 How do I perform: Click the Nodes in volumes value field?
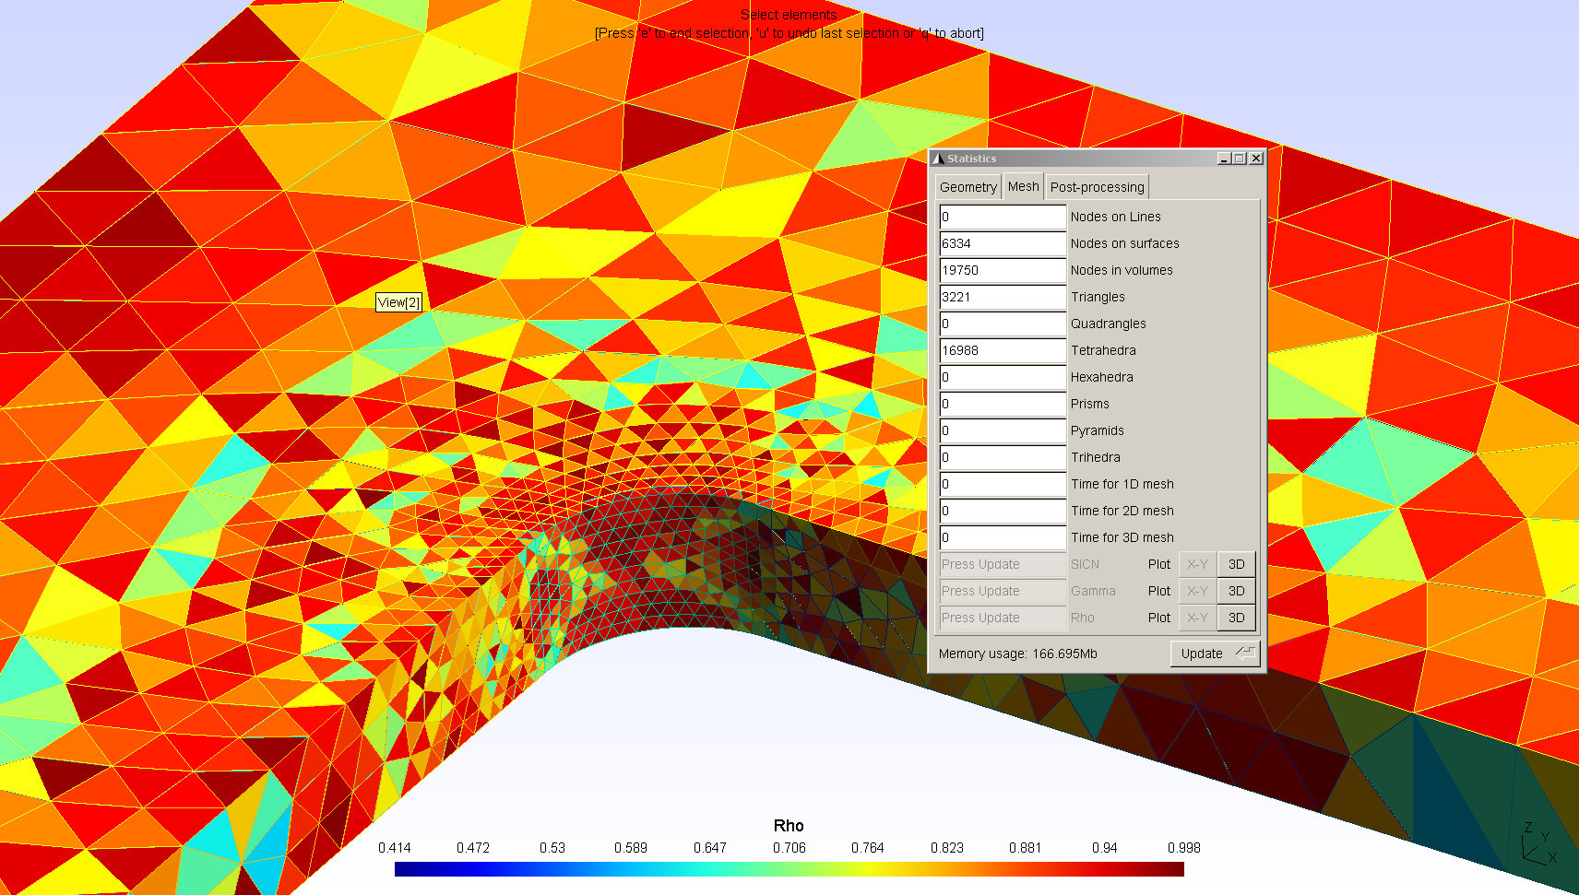pyautogui.click(x=1003, y=270)
